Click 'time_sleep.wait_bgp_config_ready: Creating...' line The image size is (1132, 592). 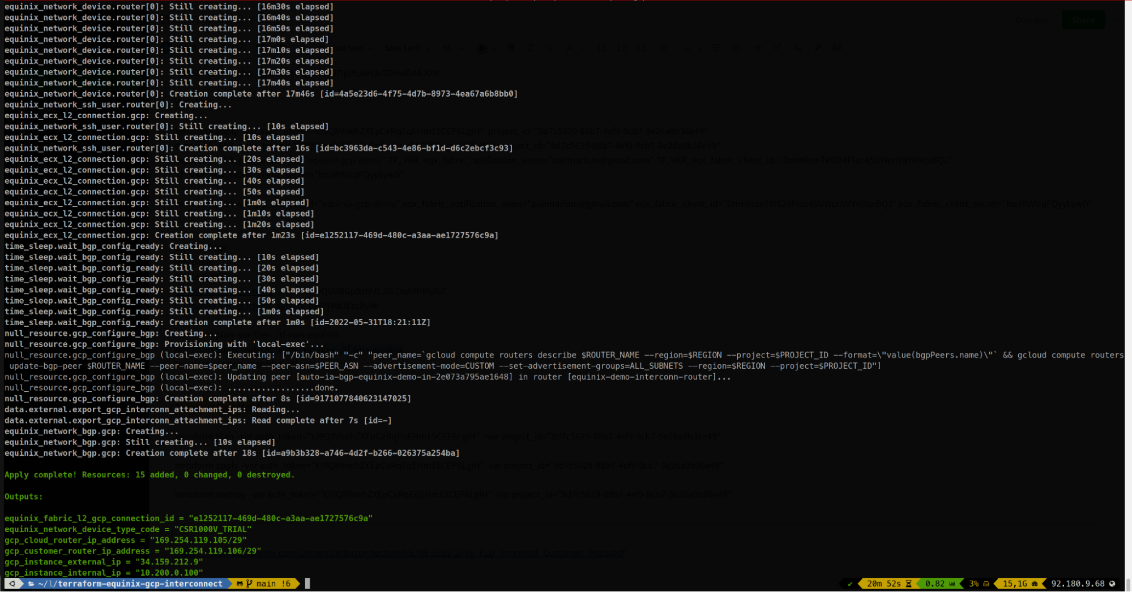pyautogui.click(x=113, y=246)
